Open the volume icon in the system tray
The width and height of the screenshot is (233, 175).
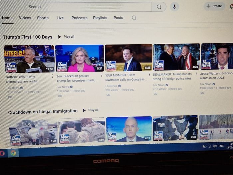click(x=215, y=146)
